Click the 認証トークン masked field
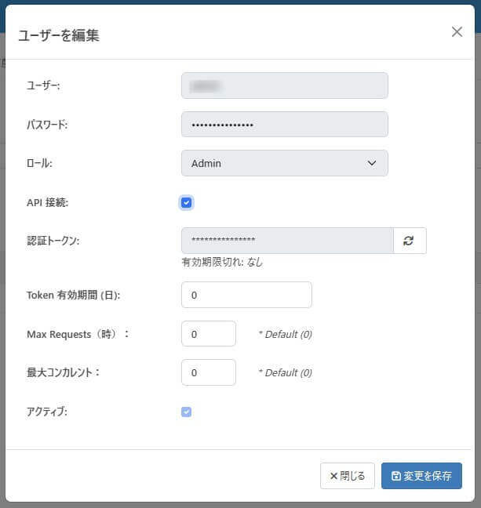This screenshot has width=481, height=508. point(287,241)
